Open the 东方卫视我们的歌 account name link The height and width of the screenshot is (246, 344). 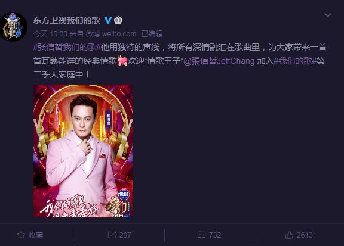click(67, 20)
